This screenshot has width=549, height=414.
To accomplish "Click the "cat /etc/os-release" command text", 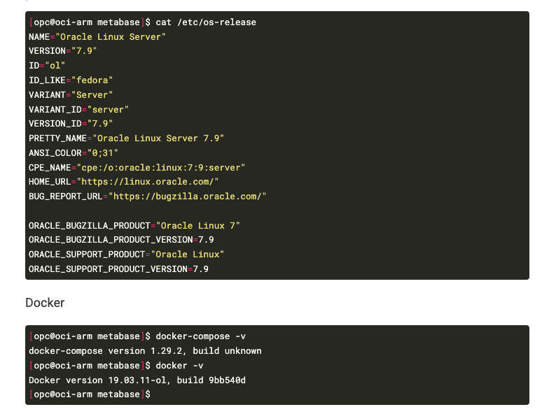I will click(x=206, y=22).
